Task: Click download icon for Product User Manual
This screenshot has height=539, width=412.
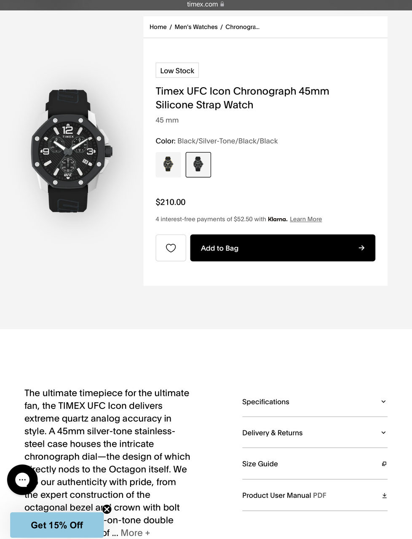Action: (x=384, y=496)
